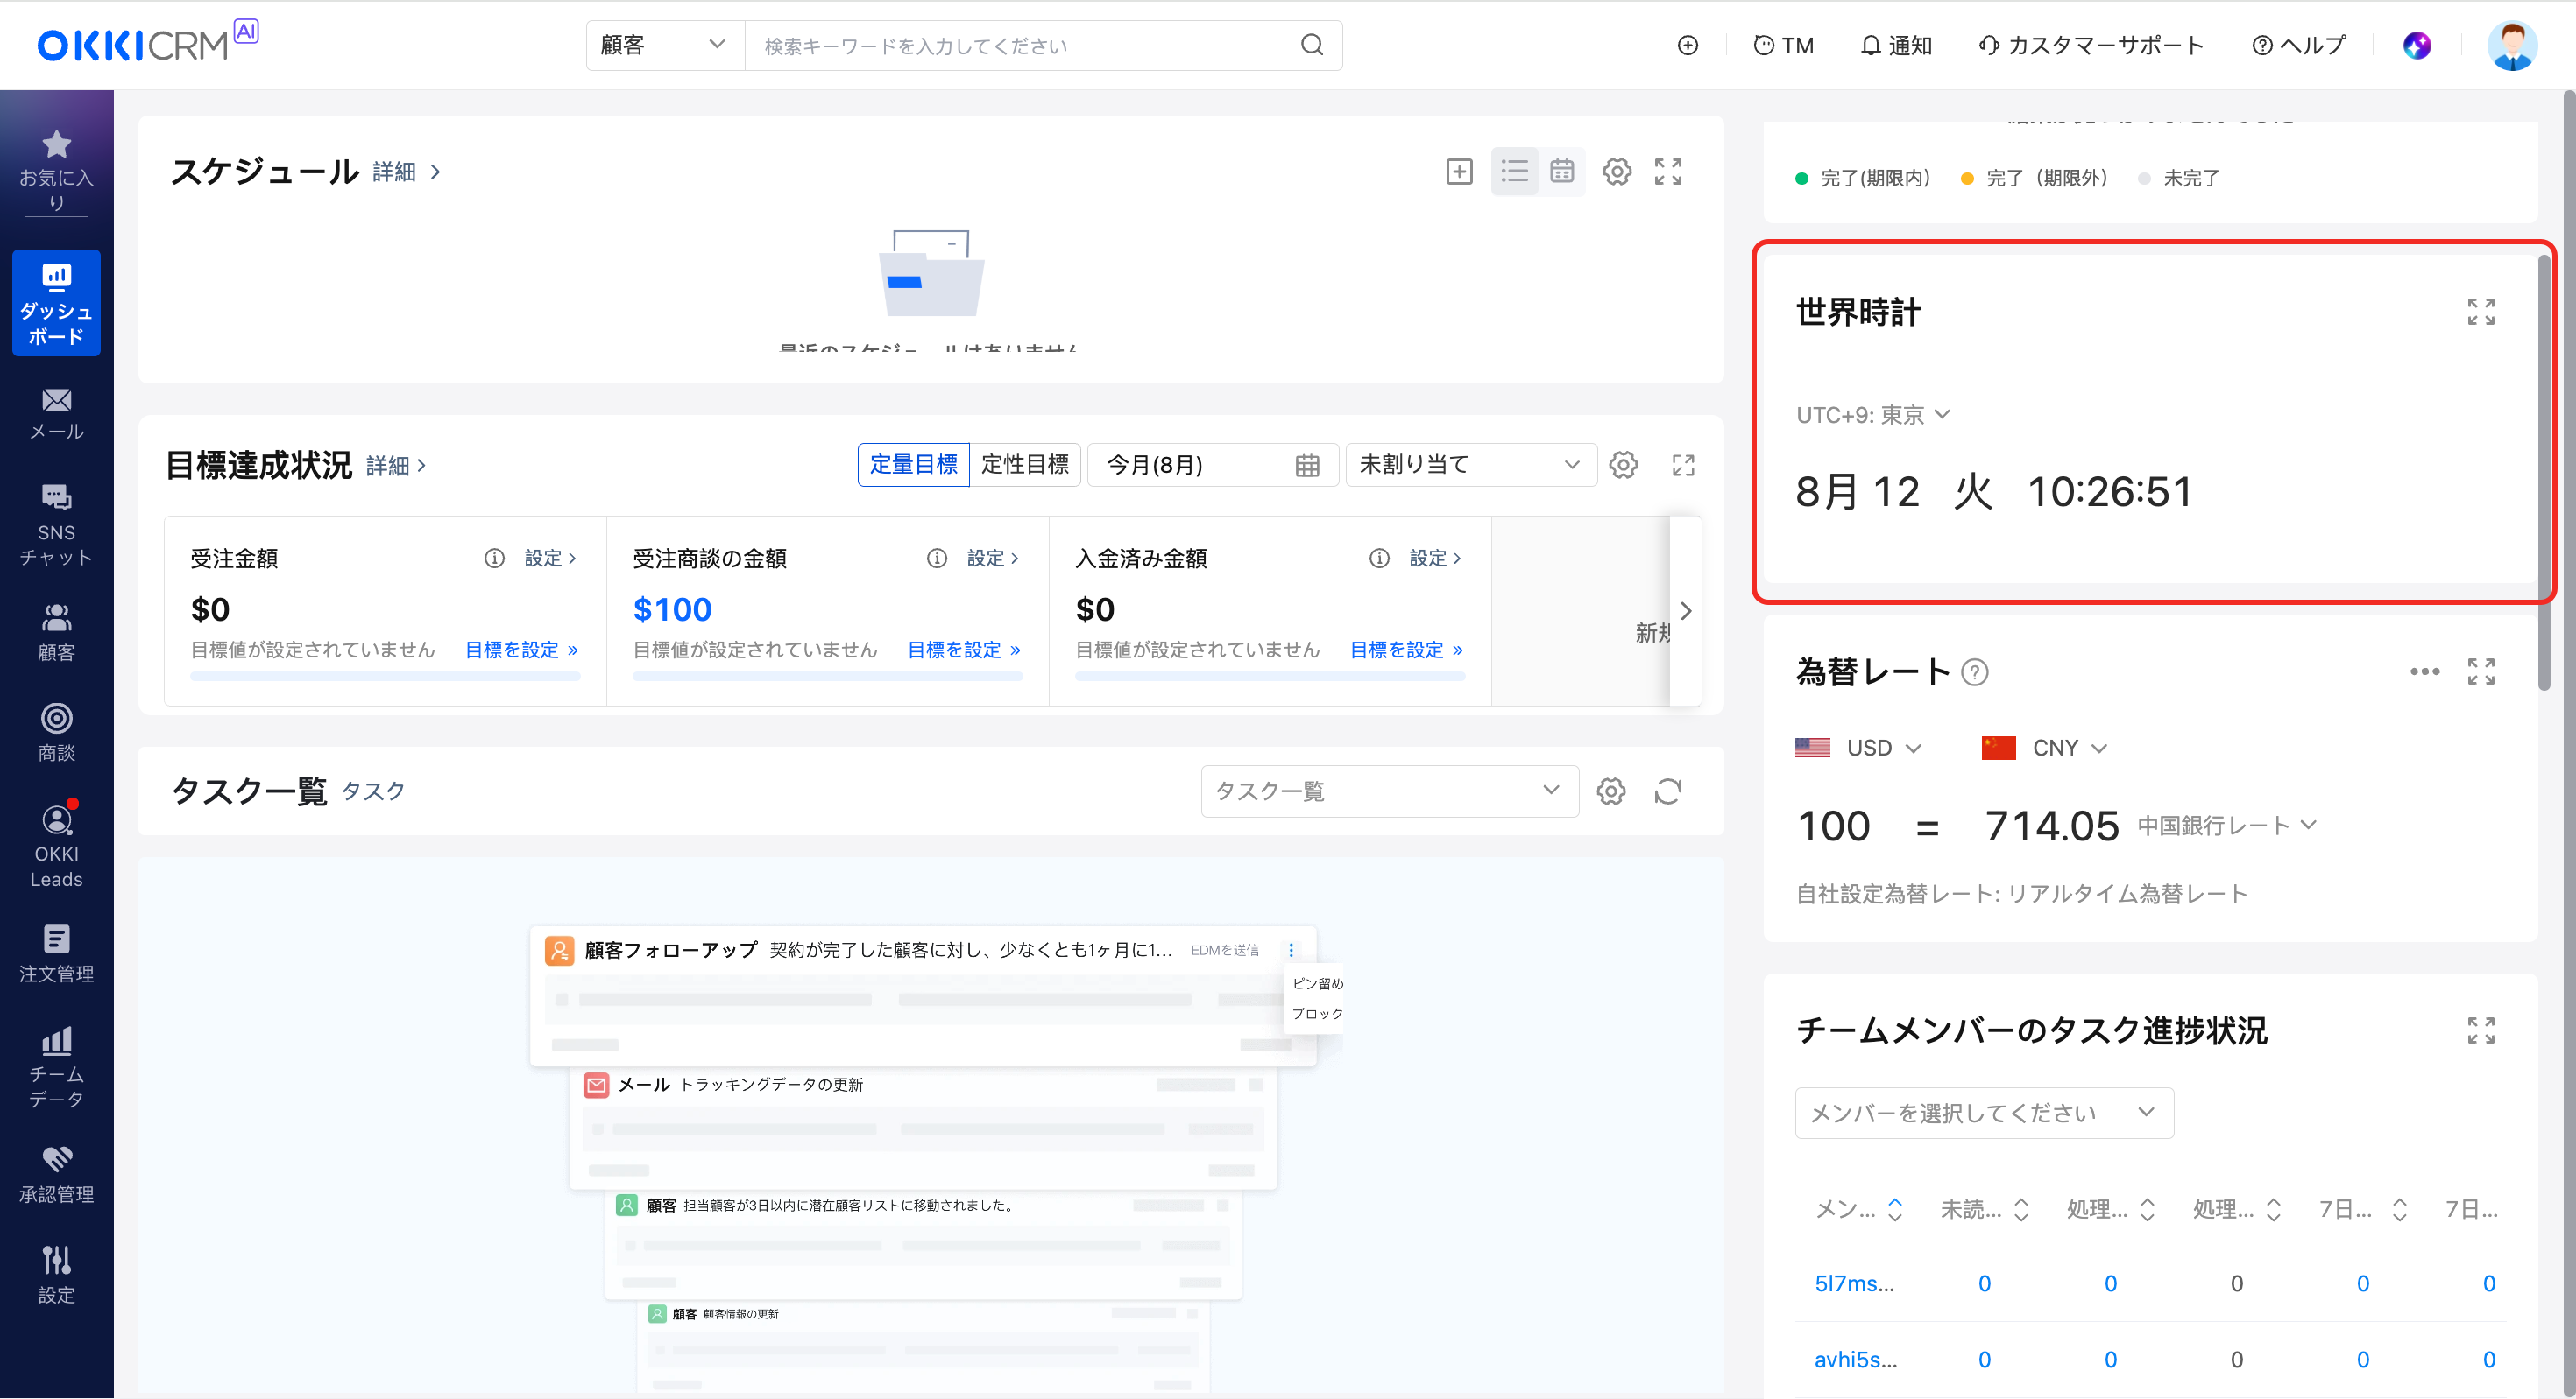Click settings (設定) on the paid amount (入金済み金額) card

tap(1435, 558)
